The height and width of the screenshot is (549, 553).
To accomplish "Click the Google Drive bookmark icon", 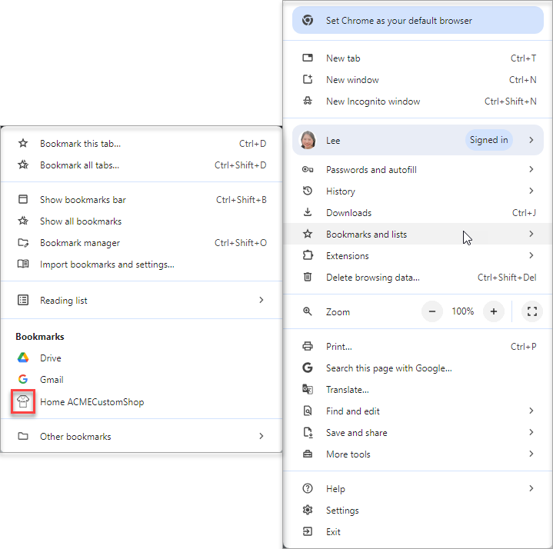I will [x=23, y=358].
